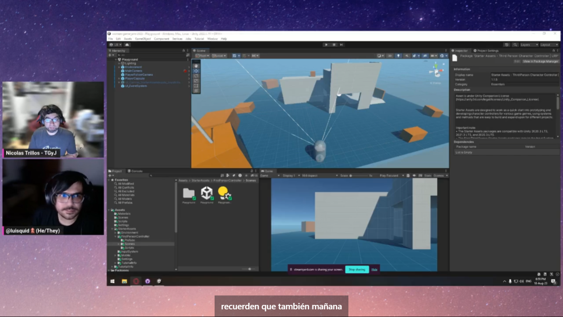Select the Scale tool in Scene overlay
The image size is (563, 317).
196,81
